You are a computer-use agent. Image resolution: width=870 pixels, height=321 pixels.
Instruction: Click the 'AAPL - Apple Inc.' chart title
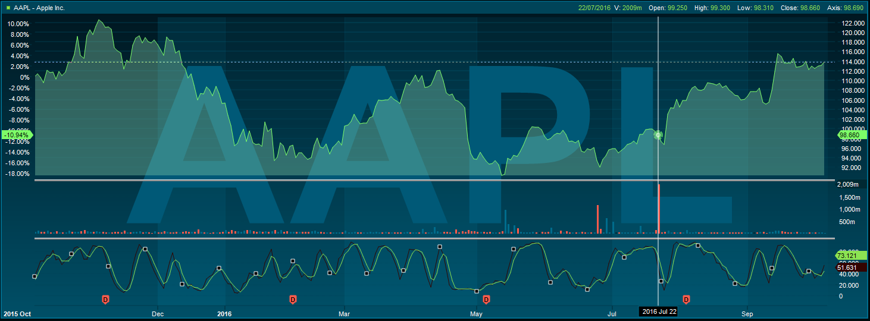pyautogui.click(x=39, y=8)
